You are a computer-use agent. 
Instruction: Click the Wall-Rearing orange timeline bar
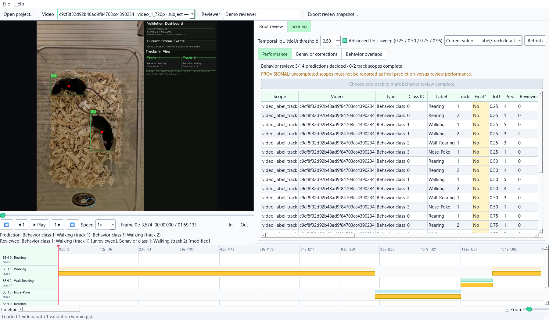click(x=476, y=285)
